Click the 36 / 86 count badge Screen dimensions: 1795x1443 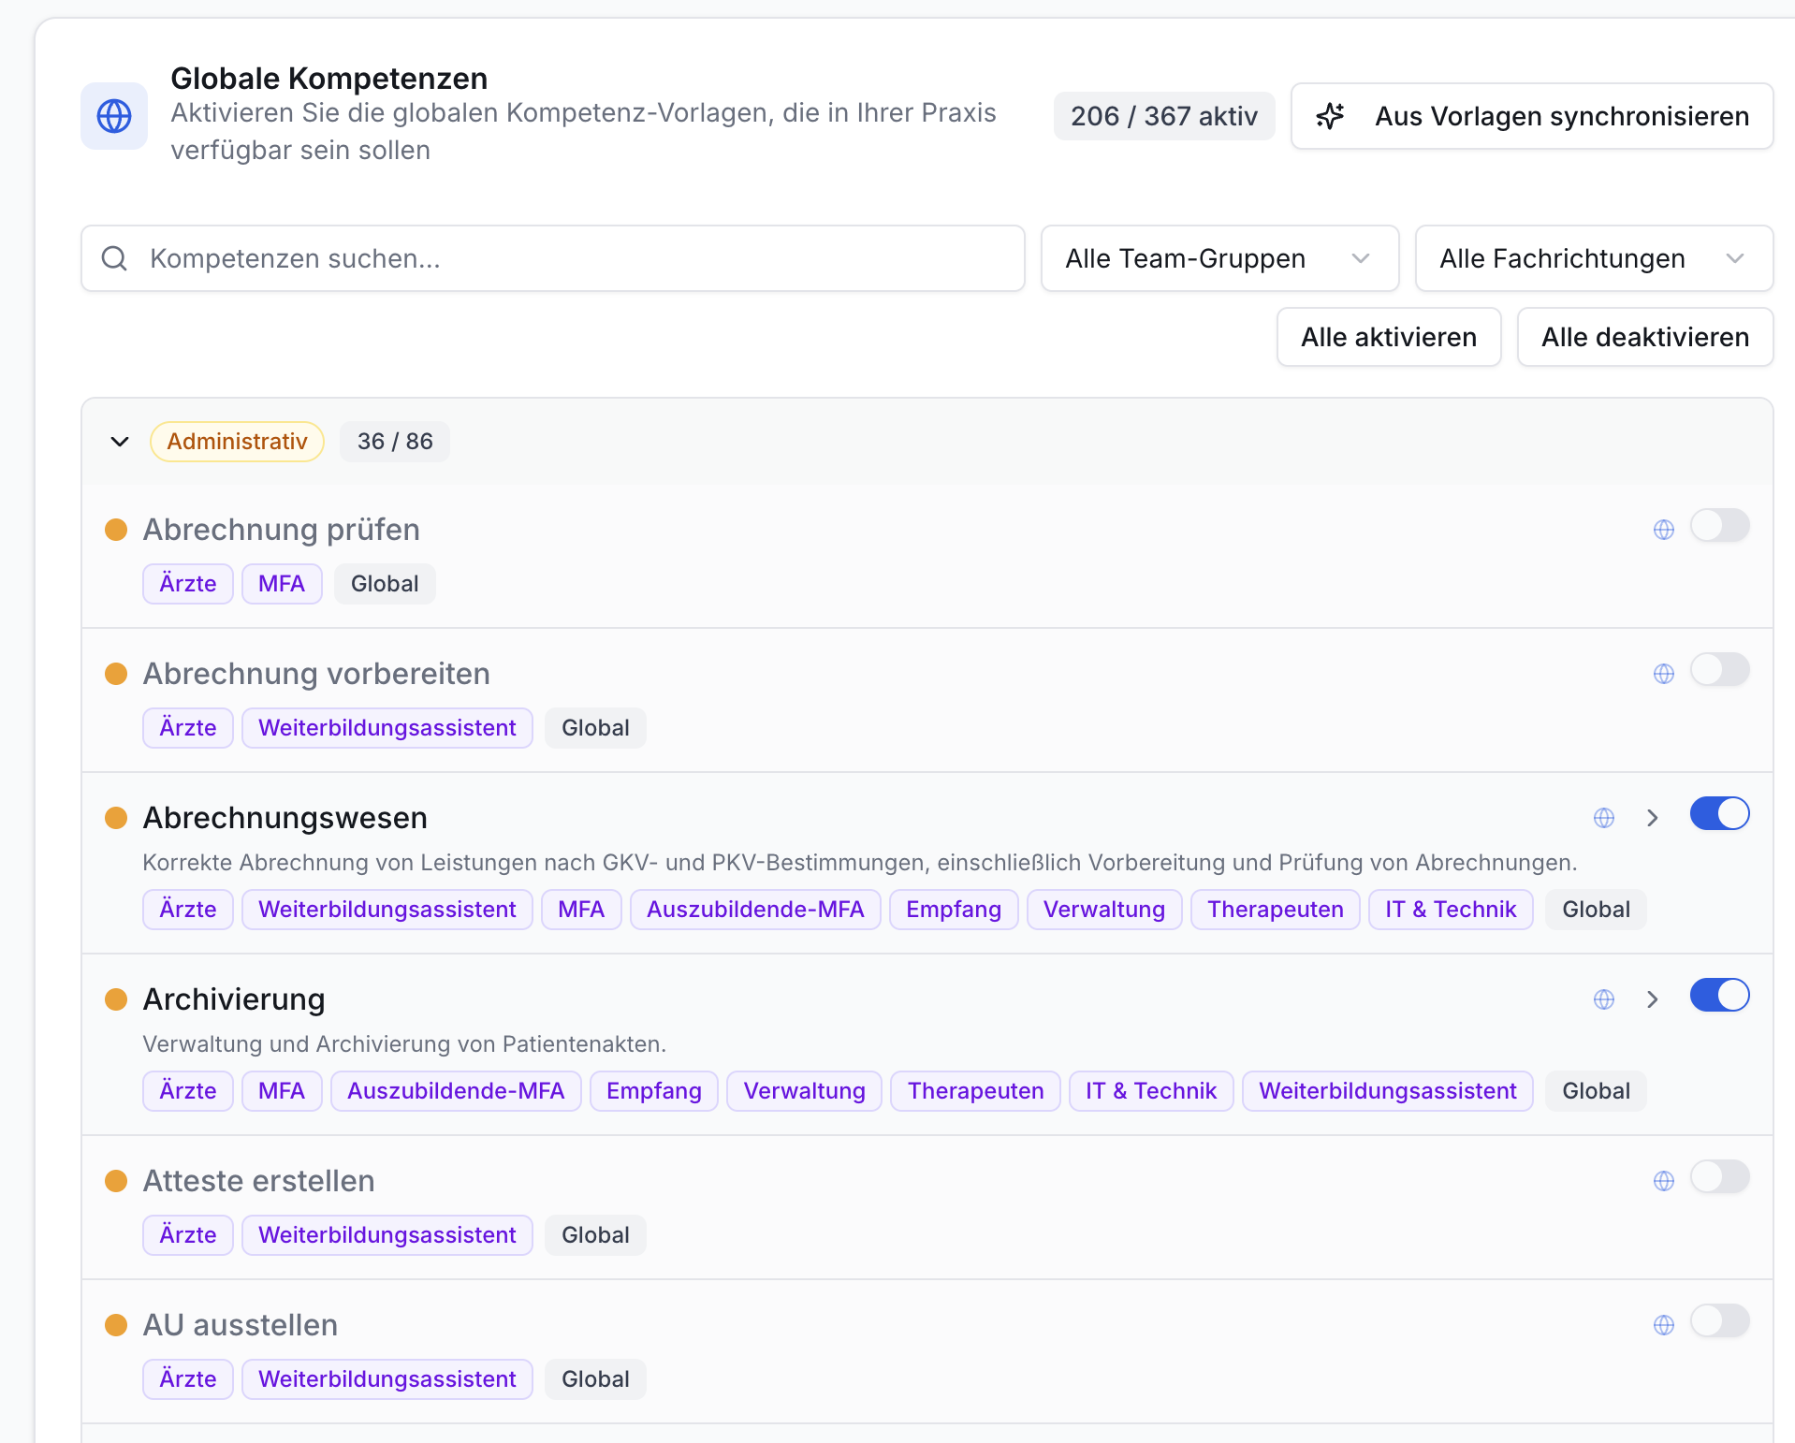coord(395,442)
